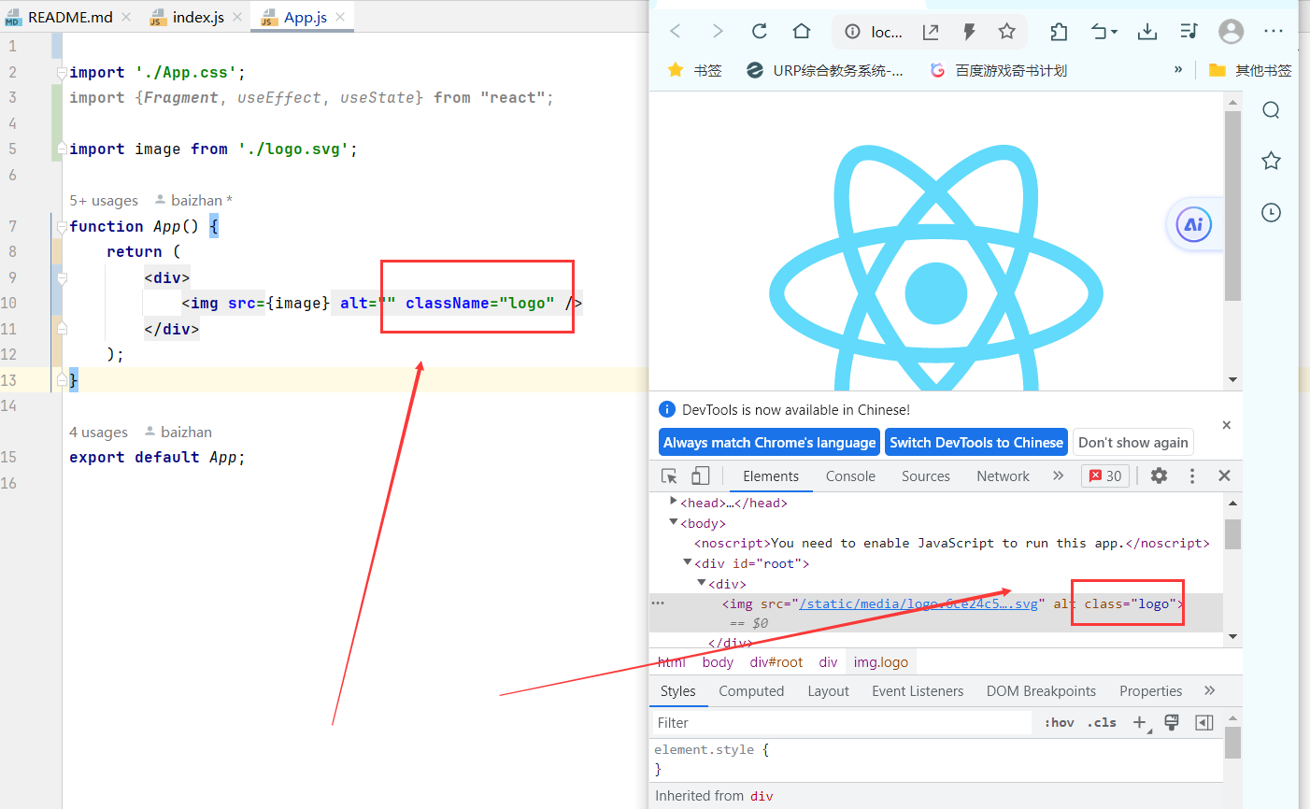
Task: Show more DevTools panel tabs
Action: 1058,475
